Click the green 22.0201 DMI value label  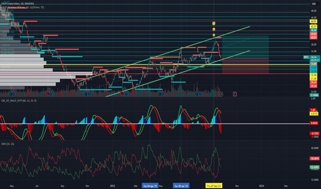tap(315, 167)
